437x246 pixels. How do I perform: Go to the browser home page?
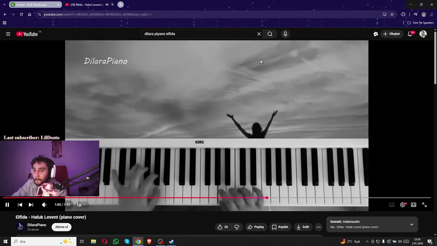coord(29,14)
